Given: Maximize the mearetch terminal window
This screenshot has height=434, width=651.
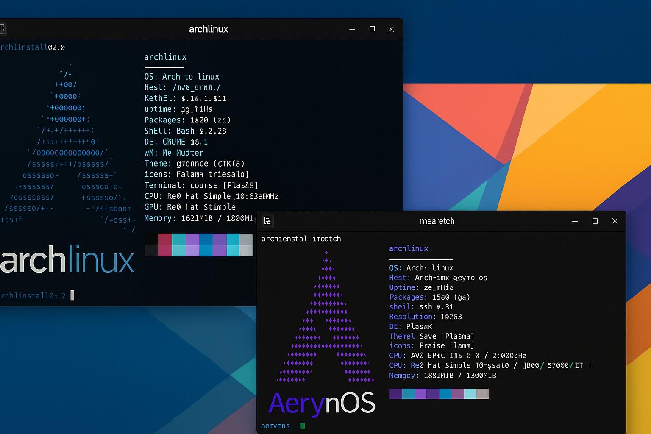Looking at the screenshot, I should click(x=595, y=221).
